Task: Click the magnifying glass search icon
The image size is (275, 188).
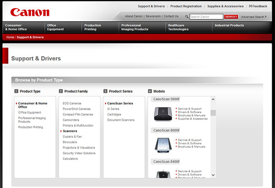Action: click(x=186, y=17)
